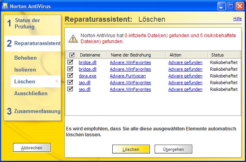This screenshot has width=246, height=162.
Task: Open the Beheben sub-step
Action: 25,58
